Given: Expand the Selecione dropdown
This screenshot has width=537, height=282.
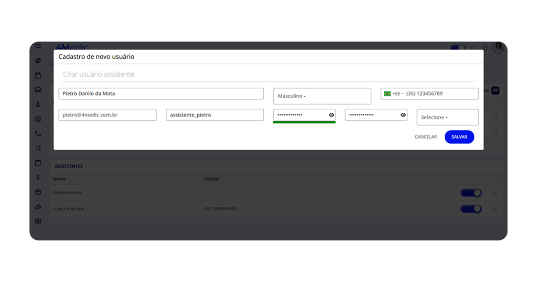Looking at the screenshot, I should [x=447, y=118].
